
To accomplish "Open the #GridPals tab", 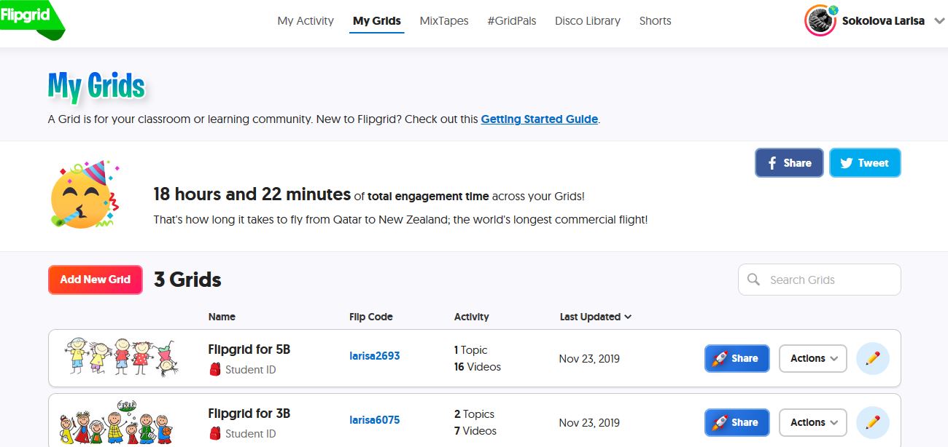I will pyautogui.click(x=512, y=21).
